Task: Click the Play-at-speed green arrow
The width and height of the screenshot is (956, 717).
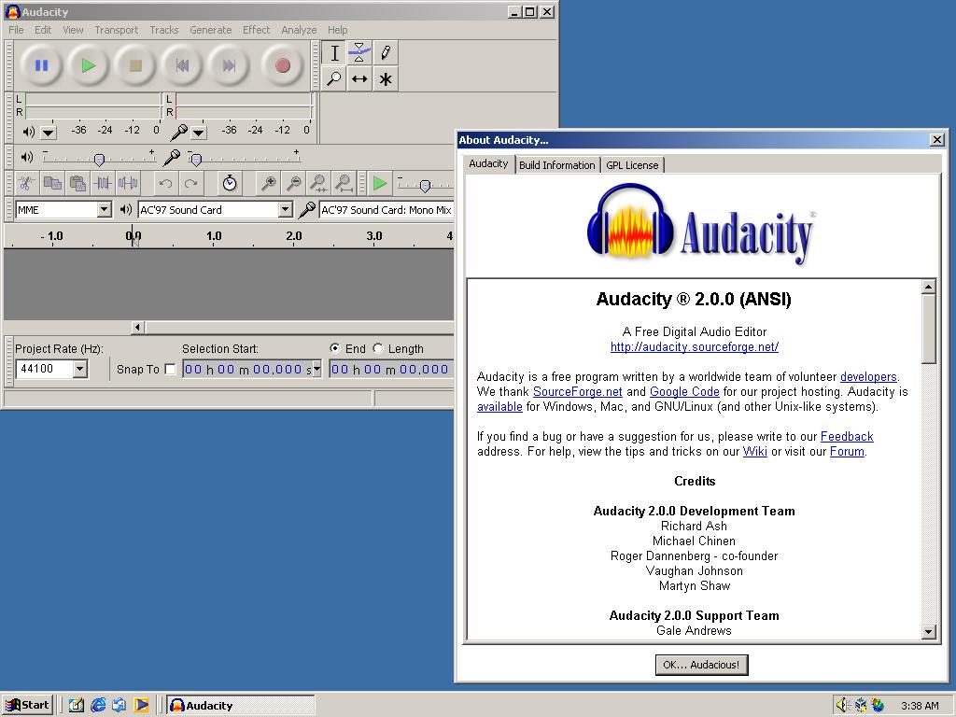Action: tap(379, 183)
